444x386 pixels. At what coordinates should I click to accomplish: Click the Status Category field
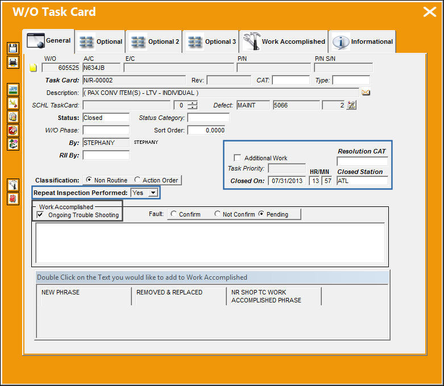tap(209, 118)
